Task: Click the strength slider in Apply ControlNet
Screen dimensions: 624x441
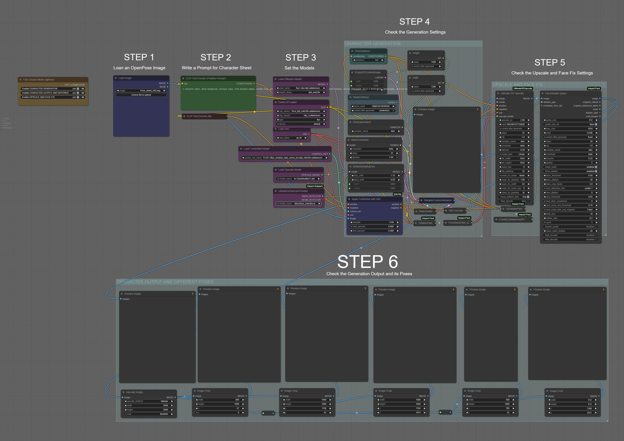Action: tap(374, 223)
